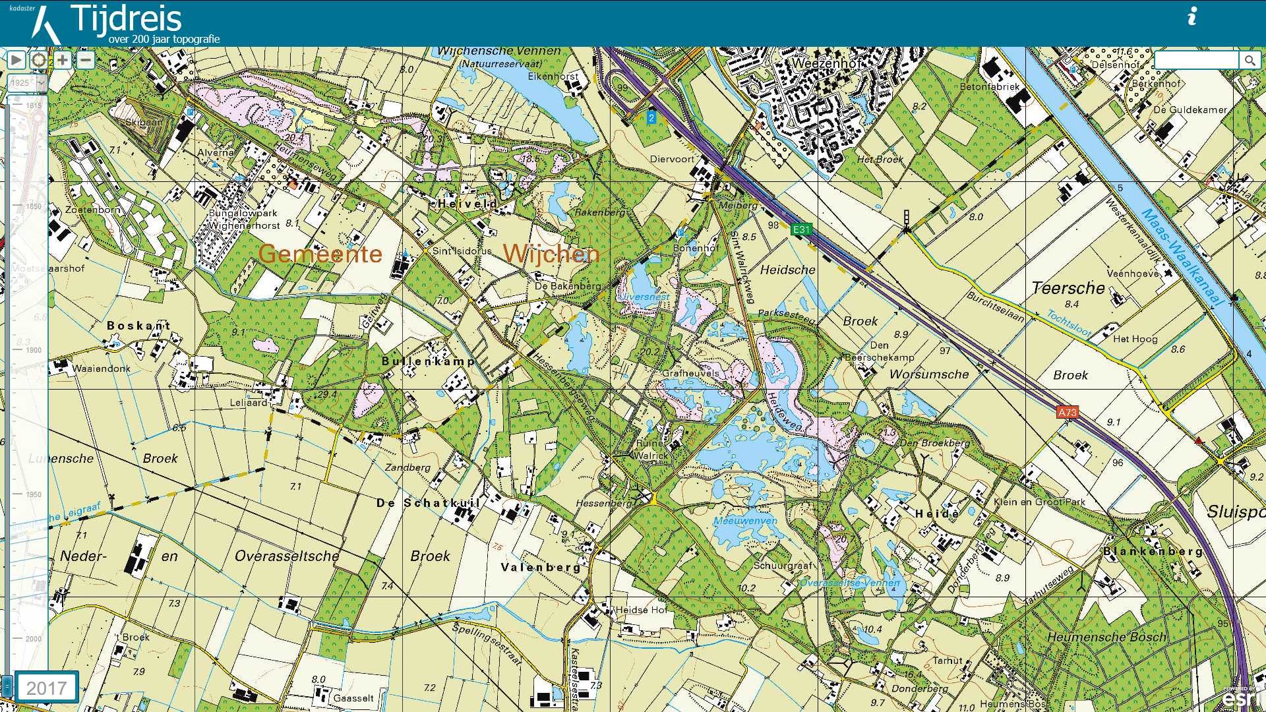Click the green E31 road shield
Screen dimensions: 1266x712
pos(800,229)
